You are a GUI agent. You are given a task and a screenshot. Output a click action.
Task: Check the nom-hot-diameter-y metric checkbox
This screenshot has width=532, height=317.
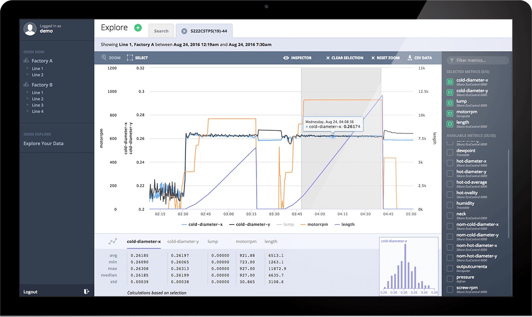pos(450,258)
